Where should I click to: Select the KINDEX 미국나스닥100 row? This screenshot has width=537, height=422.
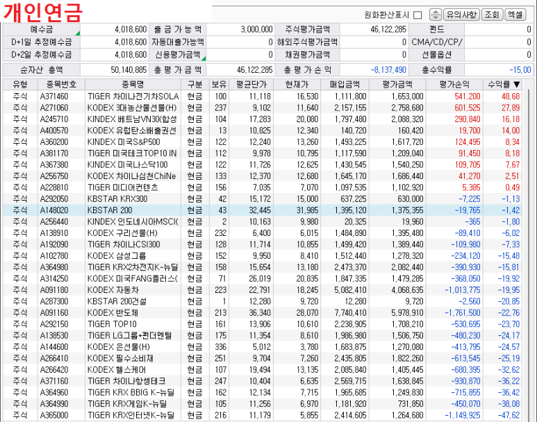coord(263,164)
